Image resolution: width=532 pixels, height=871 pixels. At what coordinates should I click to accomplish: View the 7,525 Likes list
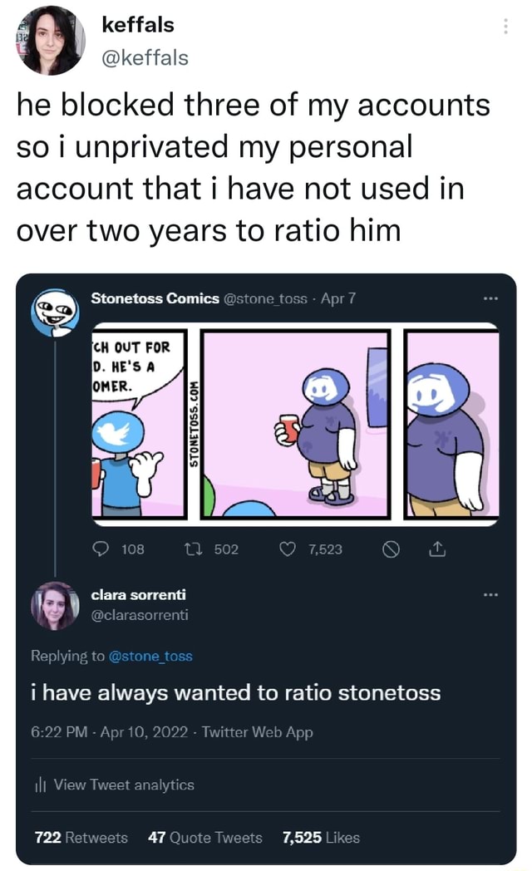pos(321,837)
